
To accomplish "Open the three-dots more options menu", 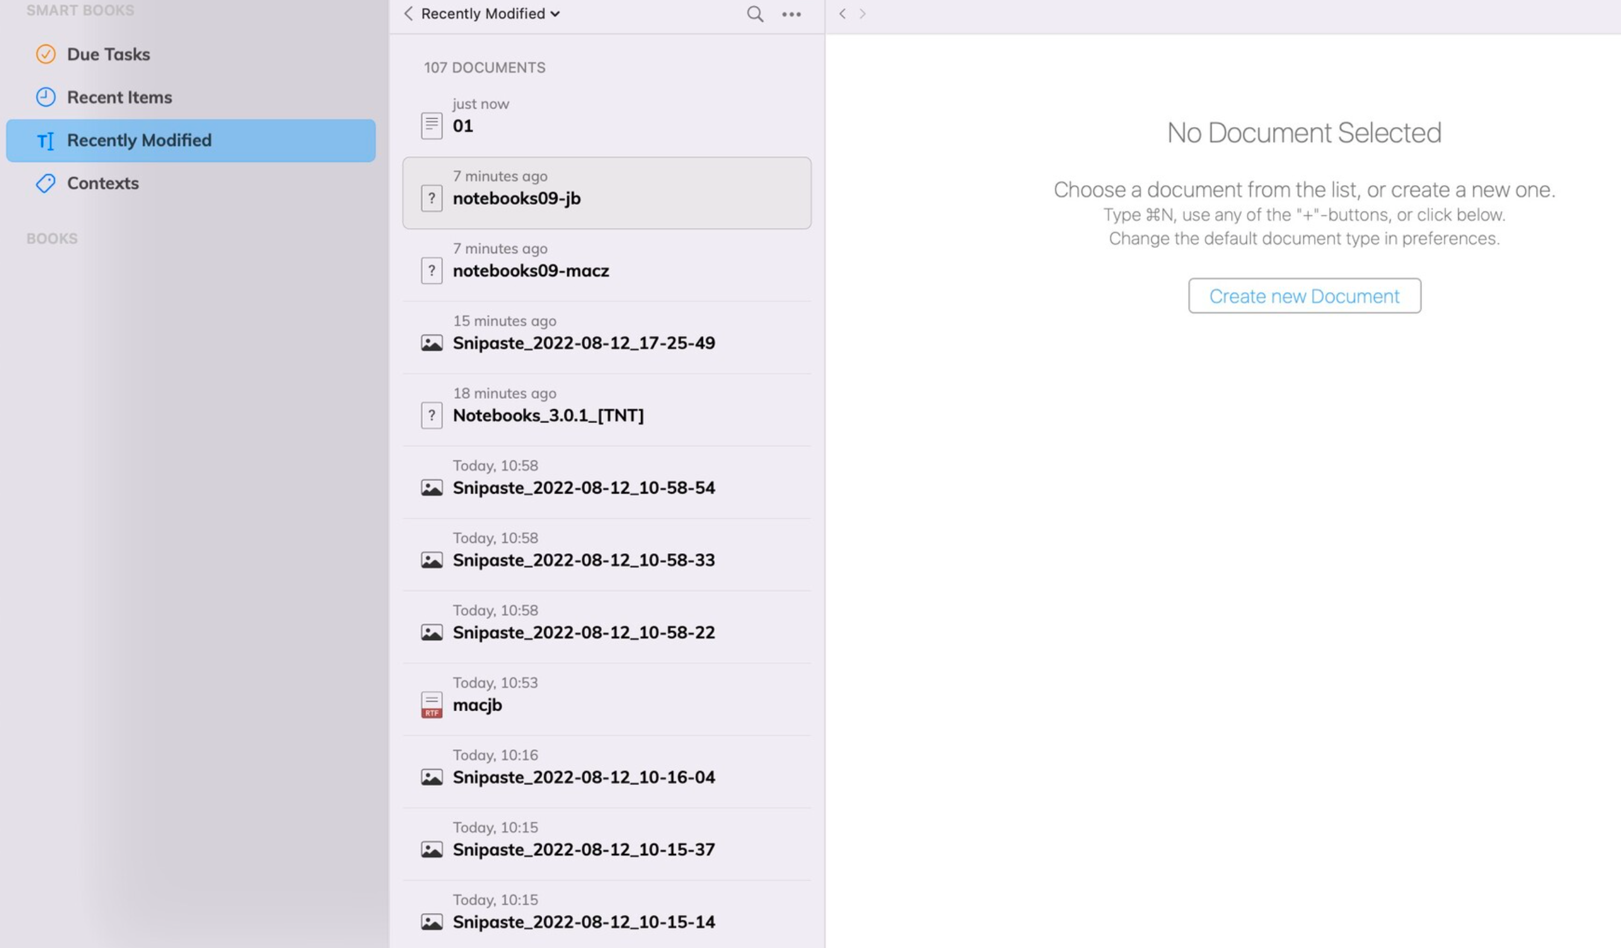I will coord(791,14).
